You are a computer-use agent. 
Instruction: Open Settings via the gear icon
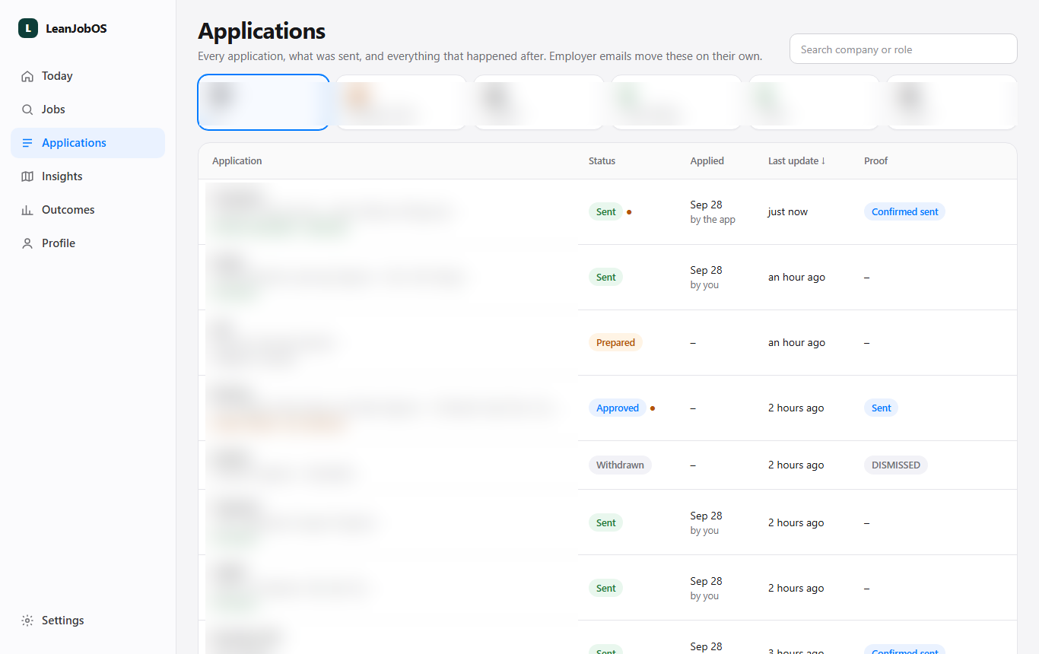pos(27,621)
